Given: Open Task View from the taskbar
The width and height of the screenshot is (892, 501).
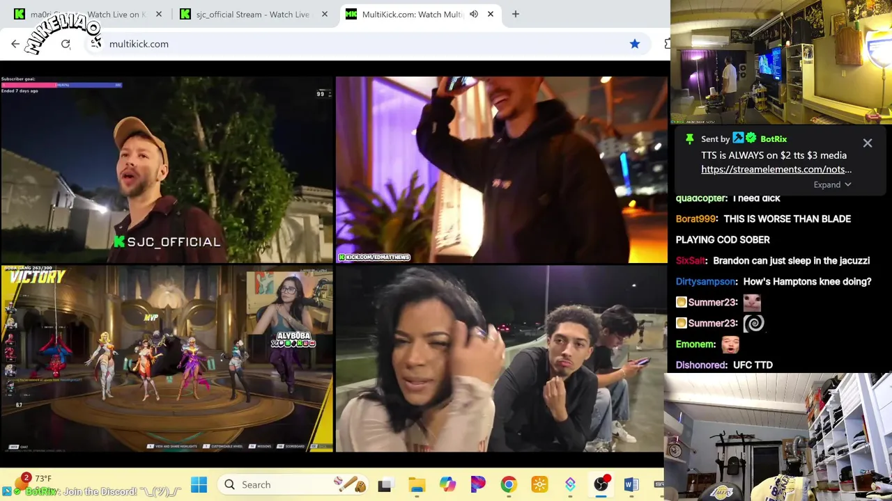Looking at the screenshot, I should pyautogui.click(x=385, y=485).
